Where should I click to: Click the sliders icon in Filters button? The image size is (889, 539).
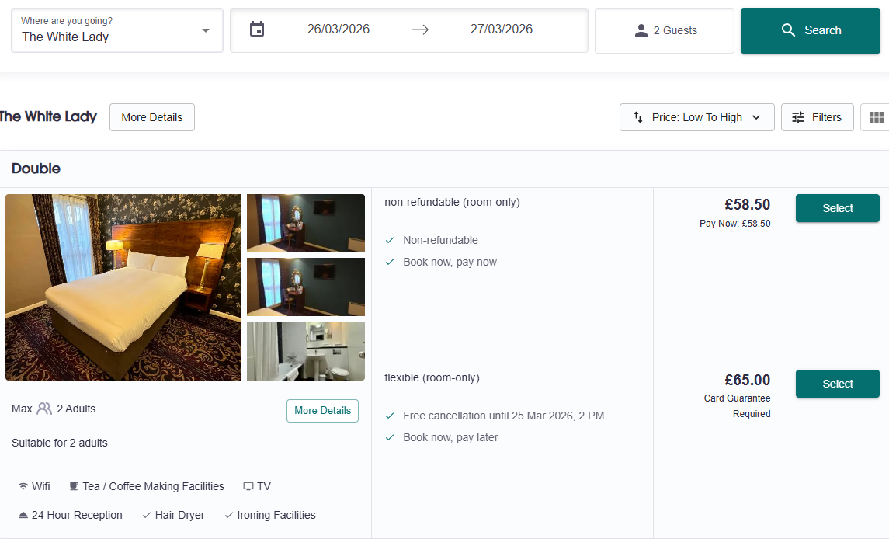pyautogui.click(x=797, y=117)
